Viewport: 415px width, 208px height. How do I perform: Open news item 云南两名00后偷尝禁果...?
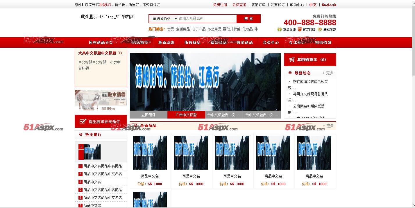(307, 109)
